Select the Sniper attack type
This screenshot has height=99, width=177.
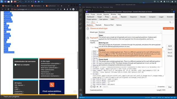tap(130, 37)
